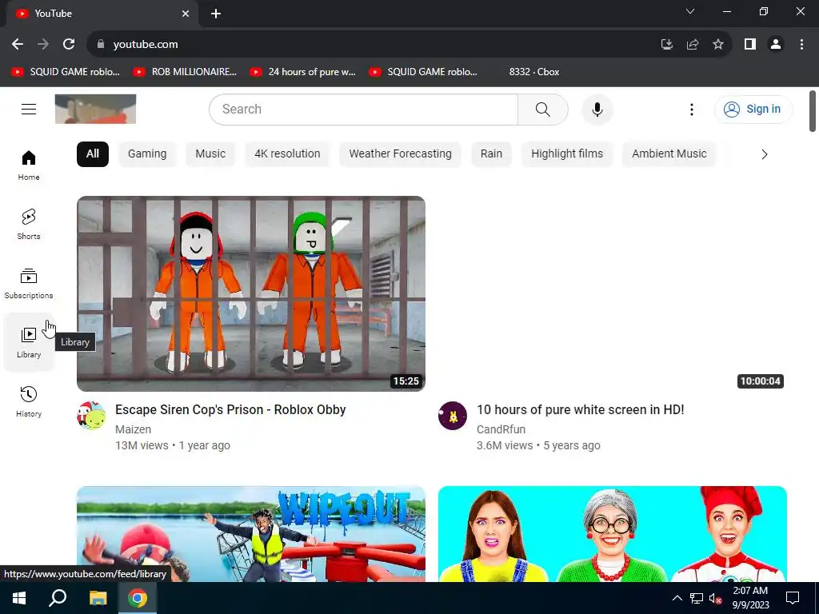The width and height of the screenshot is (819, 614).
Task: Click the YouTube logo doodle image
Action: (96, 109)
